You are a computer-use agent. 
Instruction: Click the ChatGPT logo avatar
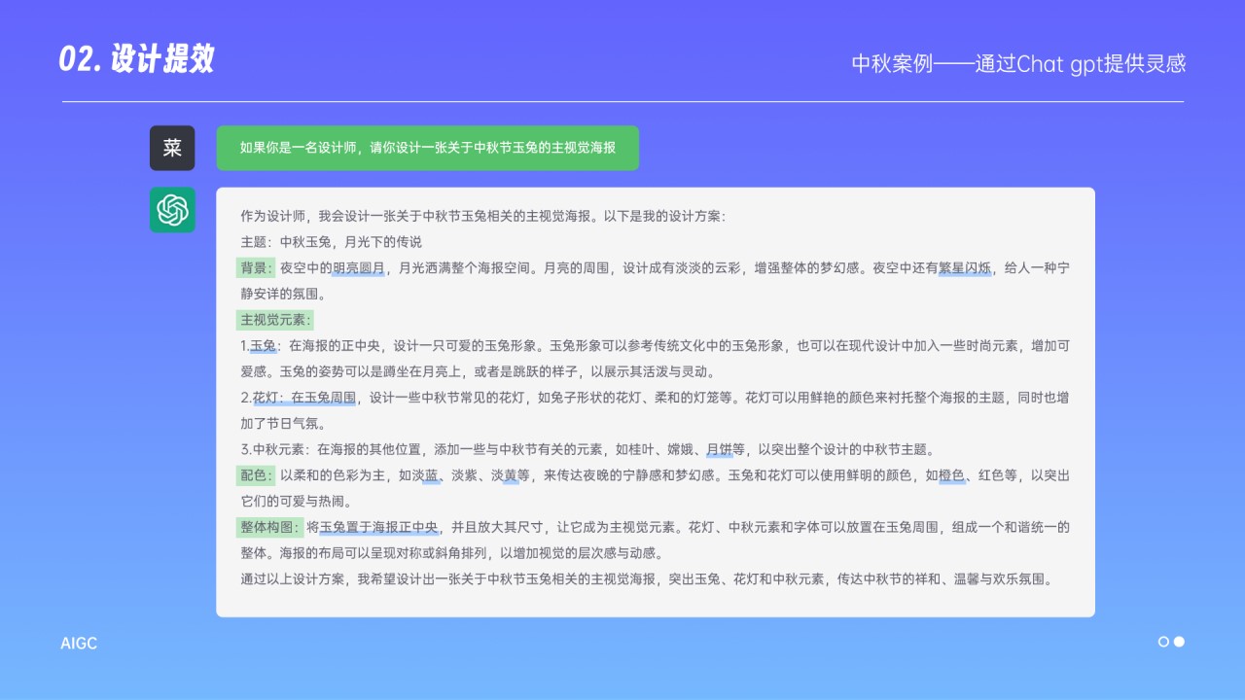coord(172,210)
